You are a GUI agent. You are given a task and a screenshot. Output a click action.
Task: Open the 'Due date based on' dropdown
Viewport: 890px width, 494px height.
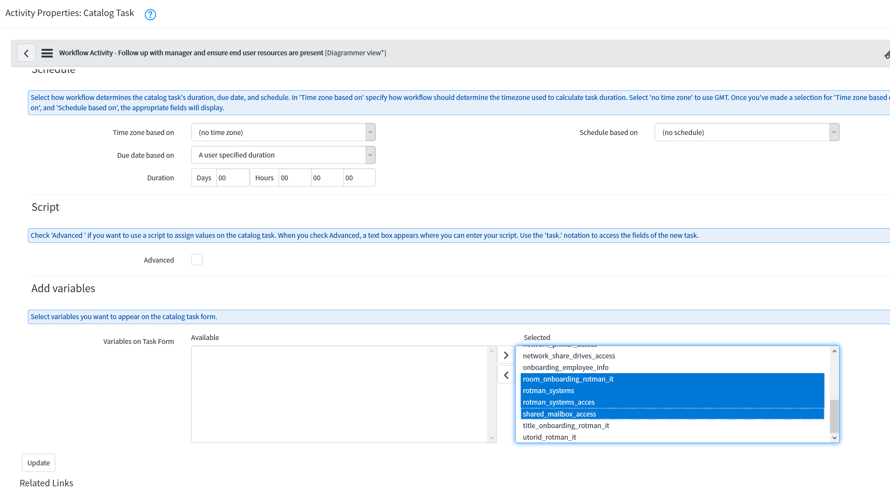(x=283, y=155)
